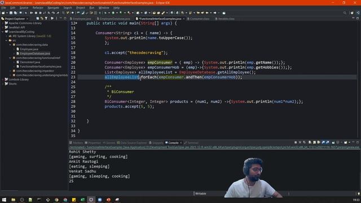Click the magnifier Quick Access search icon
The width and height of the screenshot is (361, 203).
[345, 13]
